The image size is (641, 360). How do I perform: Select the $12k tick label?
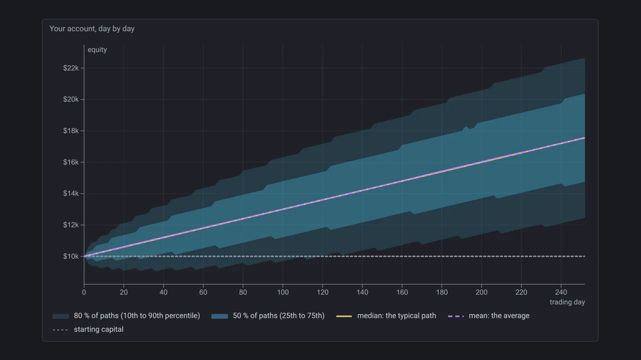pos(71,225)
